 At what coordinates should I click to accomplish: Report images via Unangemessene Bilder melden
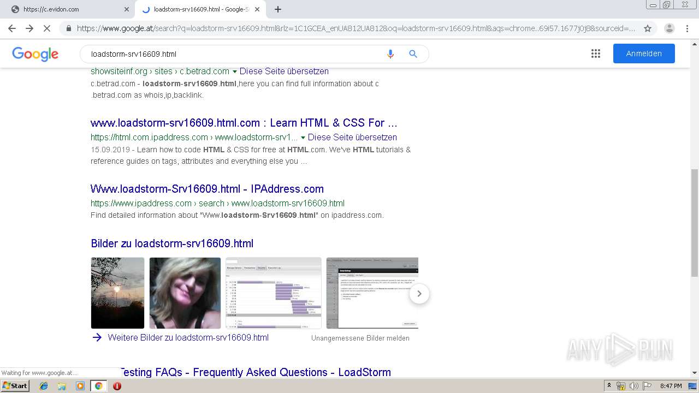coord(360,338)
